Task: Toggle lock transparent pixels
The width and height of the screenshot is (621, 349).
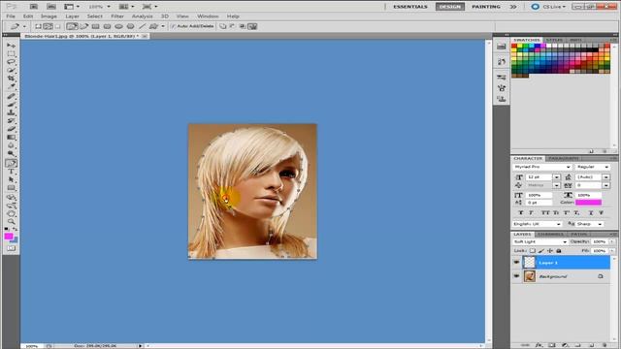Action: point(533,251)
